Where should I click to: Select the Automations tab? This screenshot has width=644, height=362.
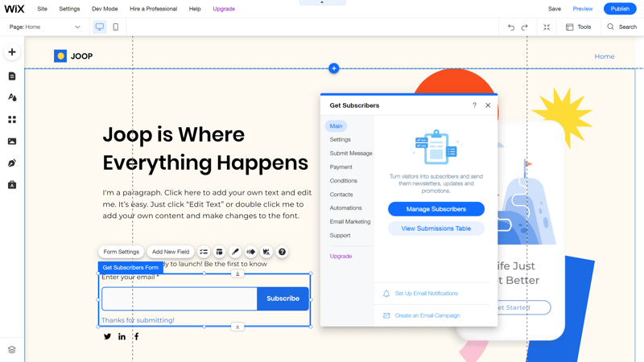346,208
